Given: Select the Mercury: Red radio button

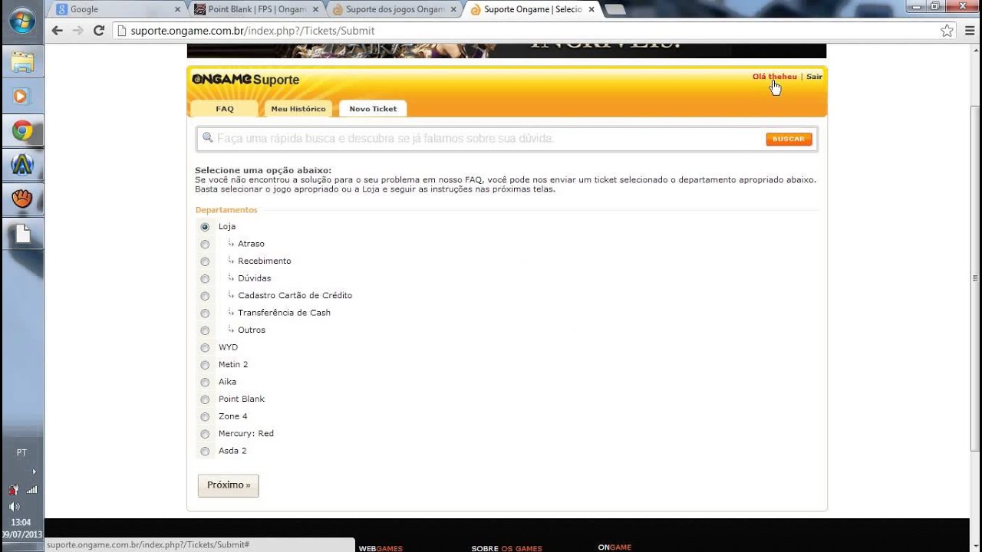Looking at the screenshot, I should (205, 434).
